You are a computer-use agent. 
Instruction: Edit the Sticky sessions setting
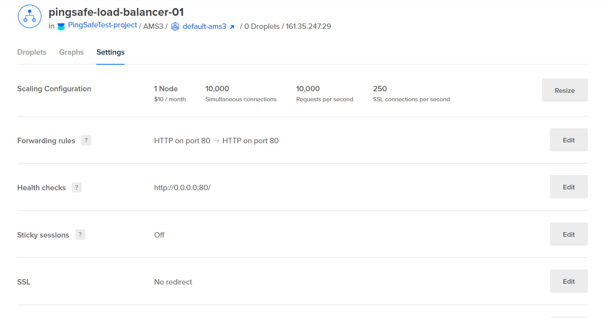point(569,234)
